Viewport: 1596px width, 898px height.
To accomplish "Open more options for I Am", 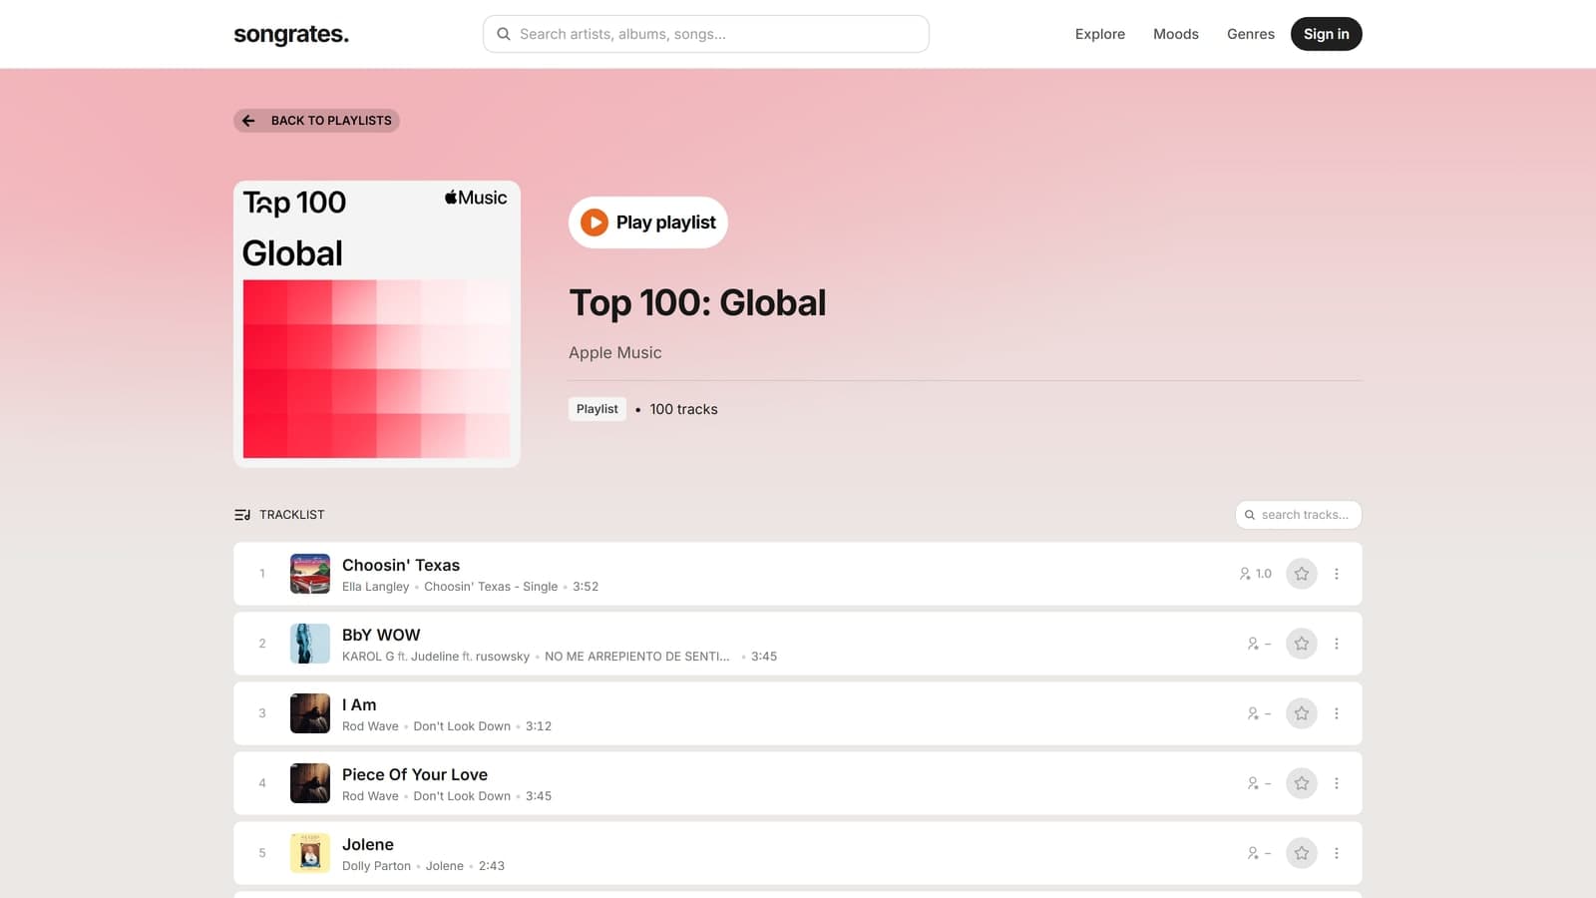I will pos(1337,713).
